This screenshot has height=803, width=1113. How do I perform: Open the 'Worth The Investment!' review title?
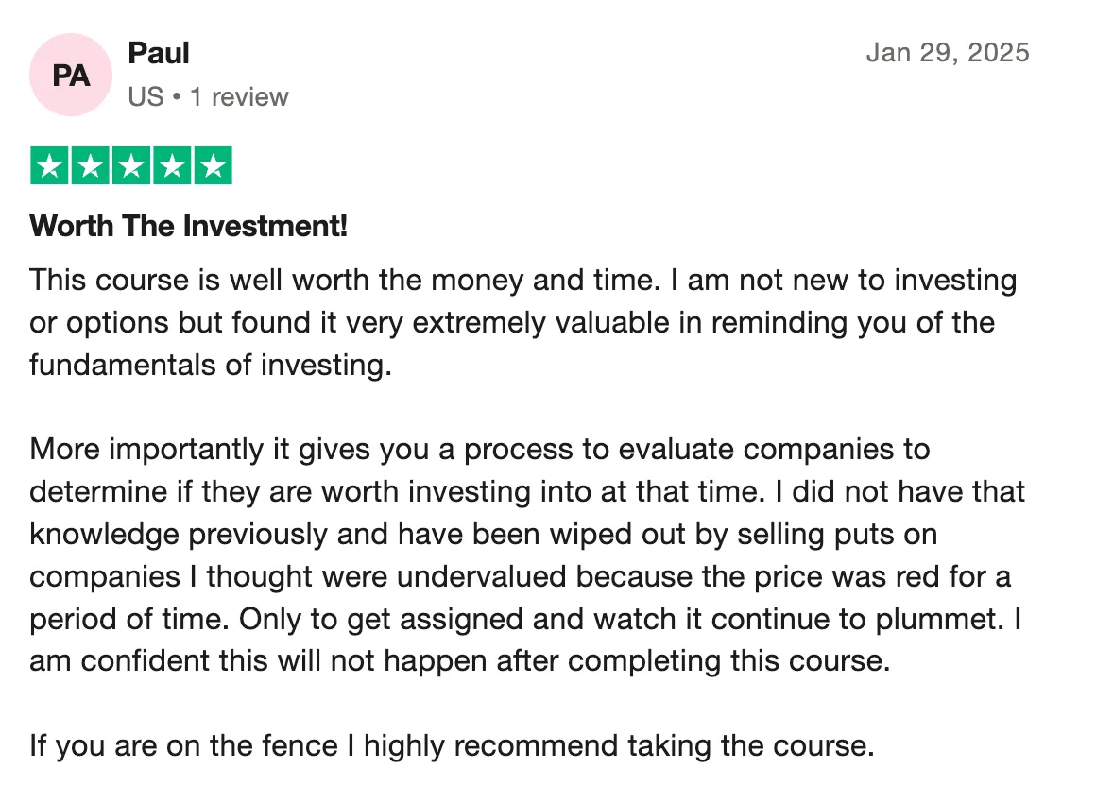pos(188,227)
